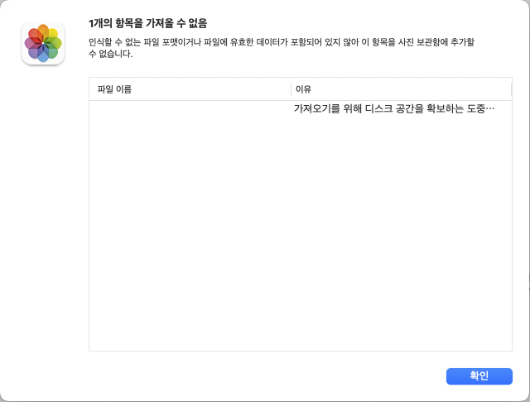
Task: Click the second description line "수 없습니다."
Action: coord(110,54)
